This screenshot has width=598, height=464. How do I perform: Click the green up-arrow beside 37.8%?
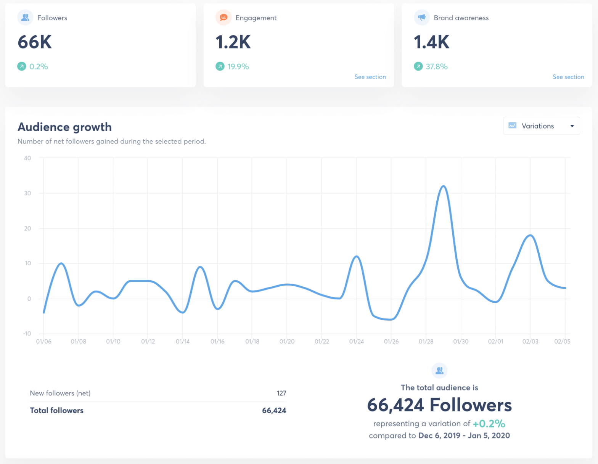(418, 66)
